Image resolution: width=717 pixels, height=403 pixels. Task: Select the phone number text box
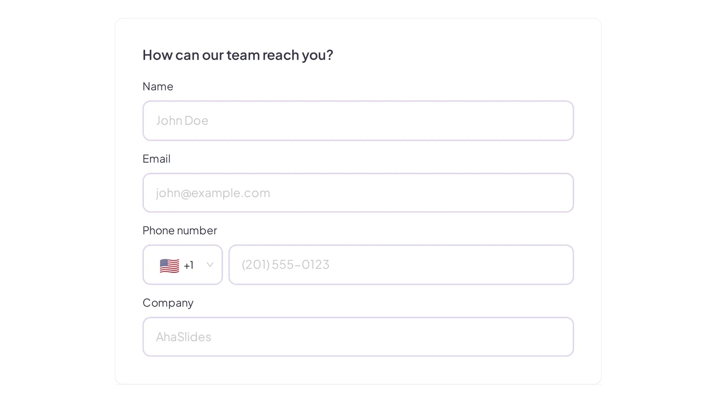click(401, 265)
